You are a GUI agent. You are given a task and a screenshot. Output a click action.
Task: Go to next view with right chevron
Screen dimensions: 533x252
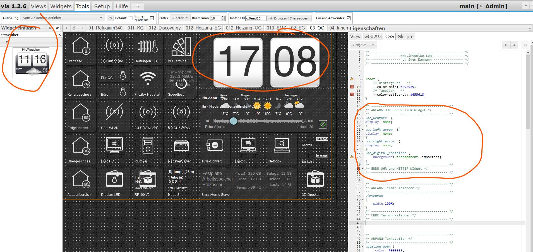coord(82,28)
